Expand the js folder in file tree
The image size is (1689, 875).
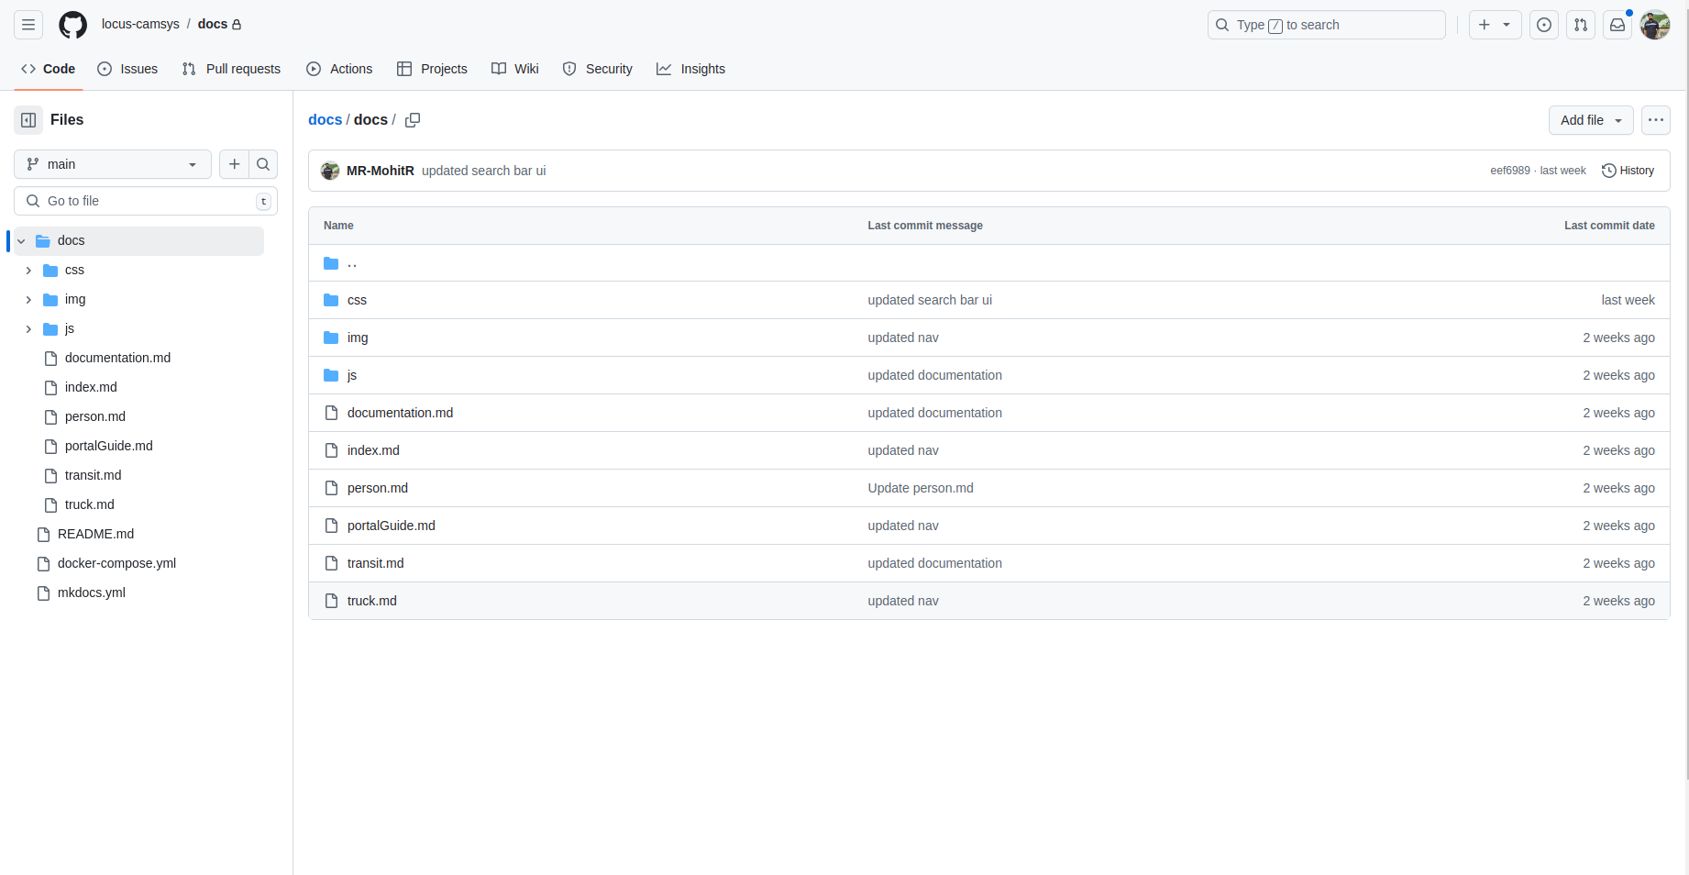[28, 329]
